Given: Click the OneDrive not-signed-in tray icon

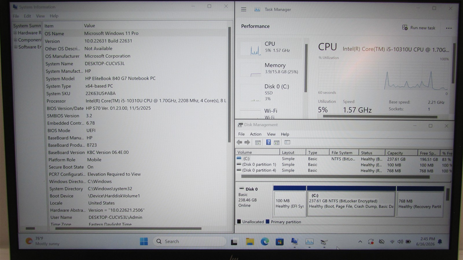Looking at the screenshot, I should (x=382, y=242).
